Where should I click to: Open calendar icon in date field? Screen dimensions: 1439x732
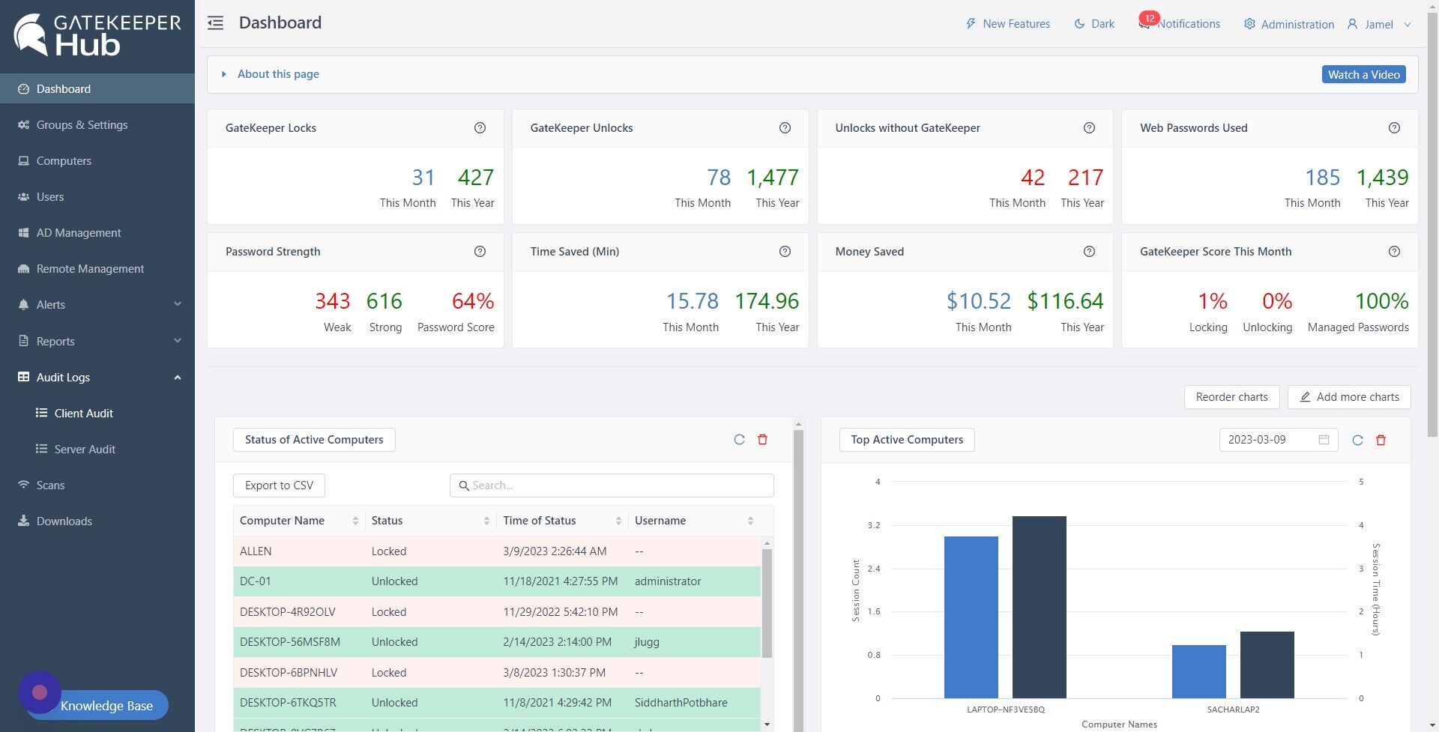(1324, 440)
